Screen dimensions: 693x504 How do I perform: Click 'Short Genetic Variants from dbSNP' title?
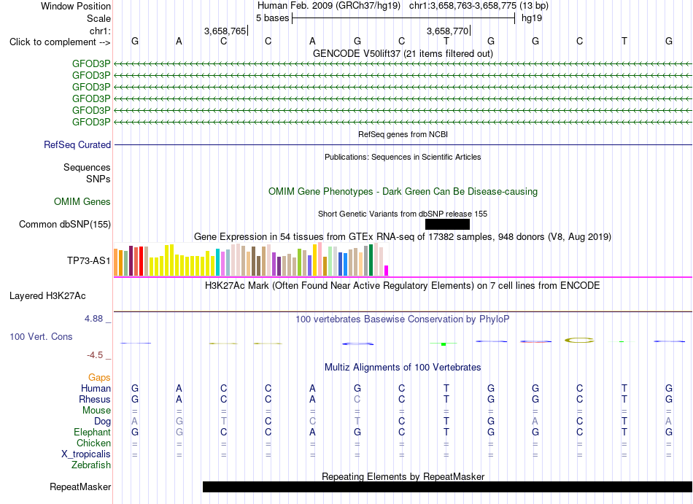click(x=403, y=214)
